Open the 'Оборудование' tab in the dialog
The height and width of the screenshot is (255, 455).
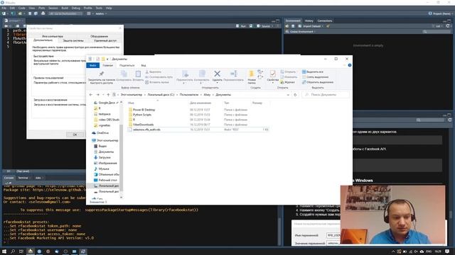99,36
